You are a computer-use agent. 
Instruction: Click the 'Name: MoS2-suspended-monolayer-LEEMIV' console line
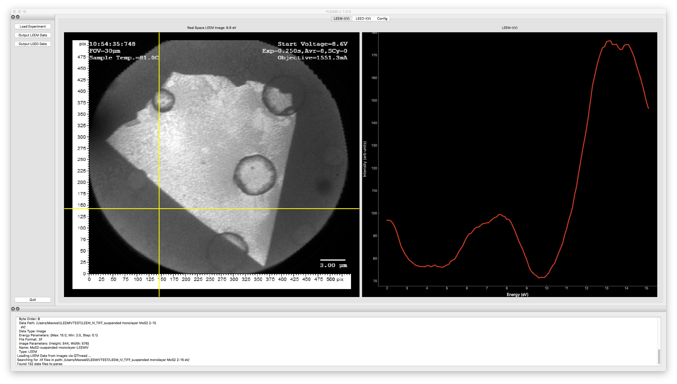pyautogui.click(x=54, y=348)
